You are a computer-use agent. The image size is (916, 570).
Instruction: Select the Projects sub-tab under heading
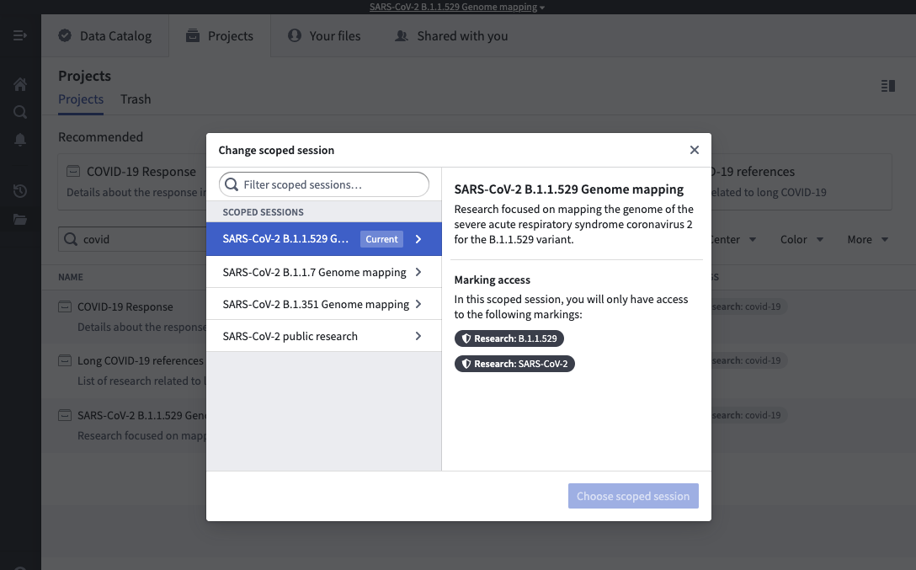(x=81, y=99)
